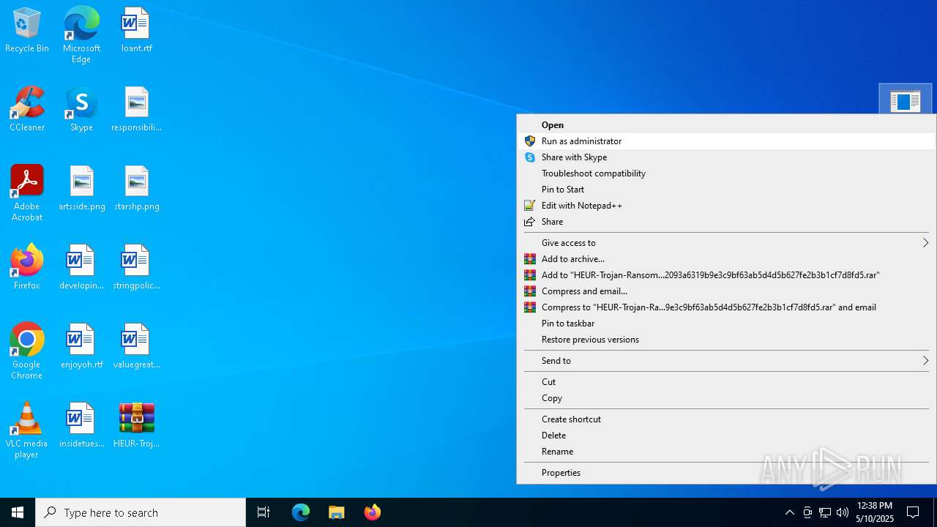Select the developin... Word document icon
Viewport: 937px width, 527px height.
(x=81, y=267)
